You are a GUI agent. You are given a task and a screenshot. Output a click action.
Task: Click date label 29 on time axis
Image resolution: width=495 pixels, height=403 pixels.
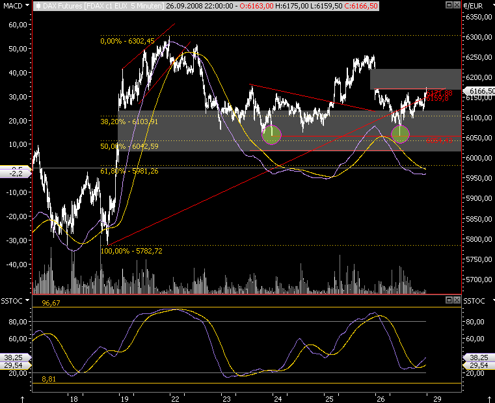(x=437, y=399)
